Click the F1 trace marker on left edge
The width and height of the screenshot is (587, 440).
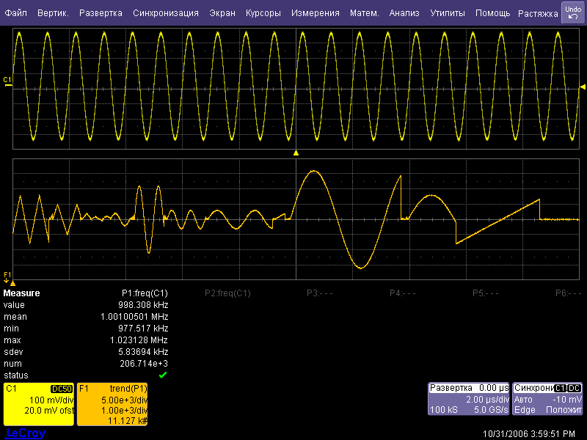click(8, 276)
